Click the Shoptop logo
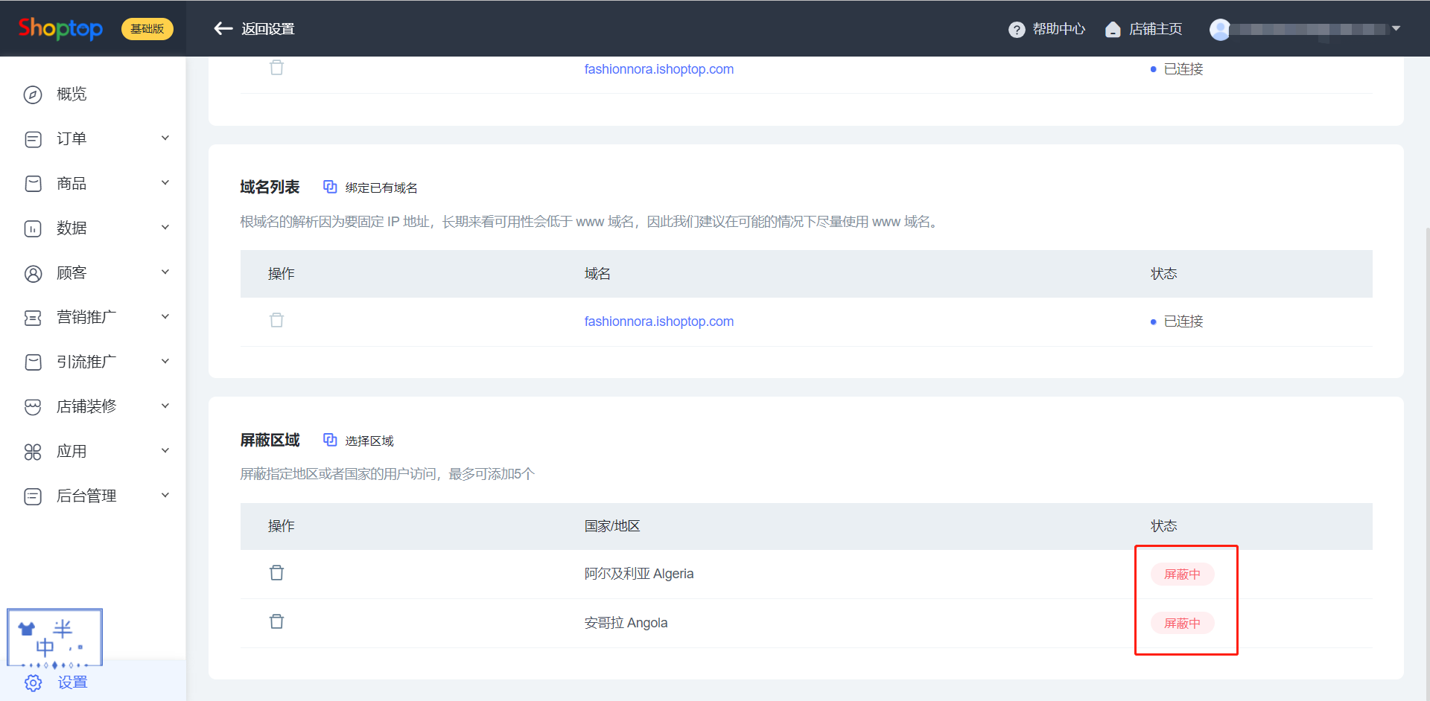The height and width of the screenshot is (701, 1430). tap(60, 29)
